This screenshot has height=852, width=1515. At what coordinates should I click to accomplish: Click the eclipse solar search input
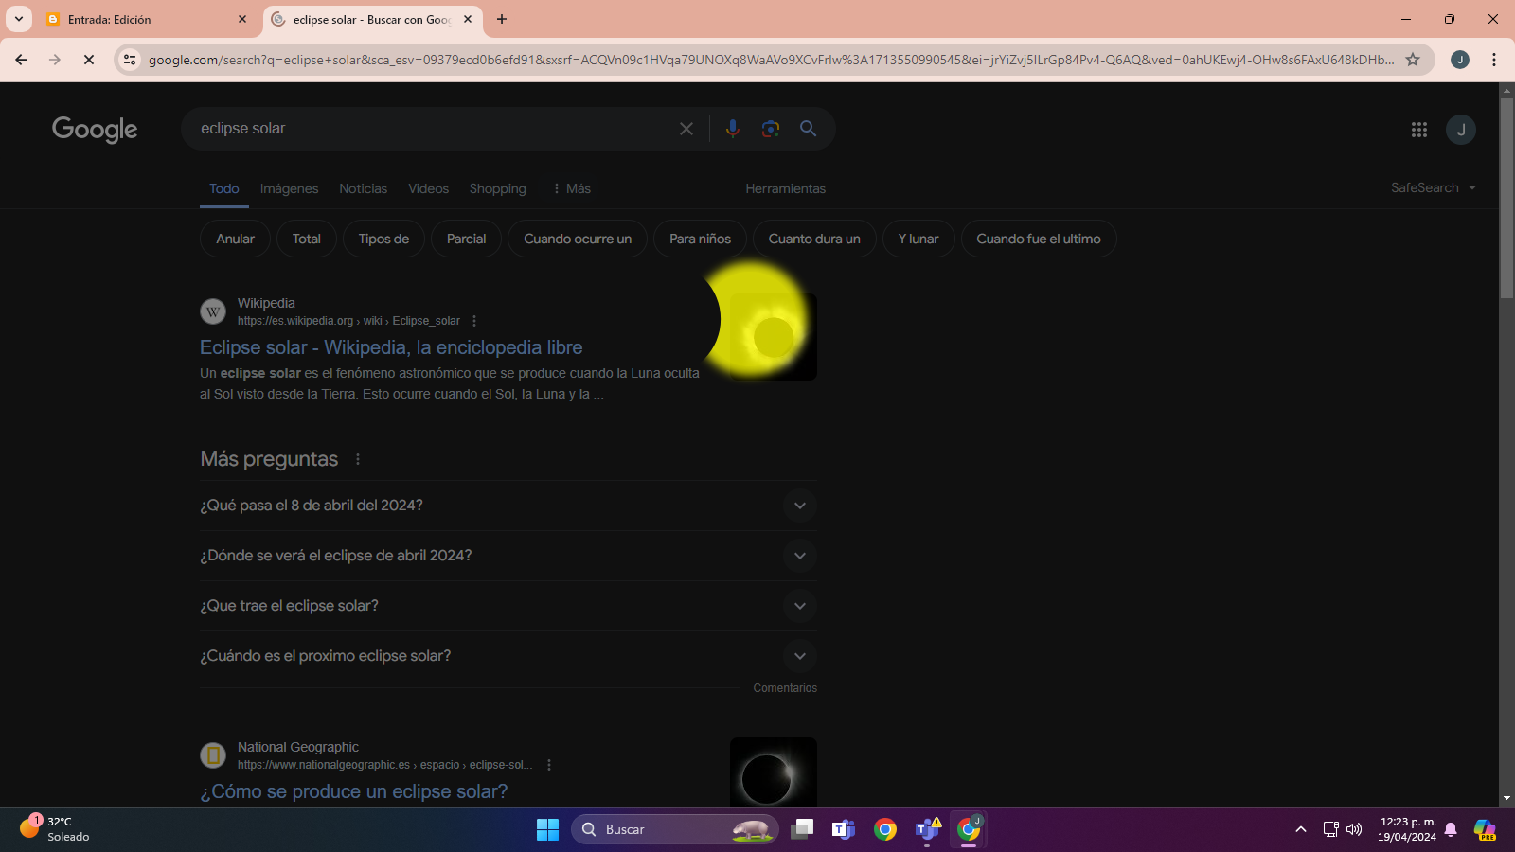(x=431, y=129)
